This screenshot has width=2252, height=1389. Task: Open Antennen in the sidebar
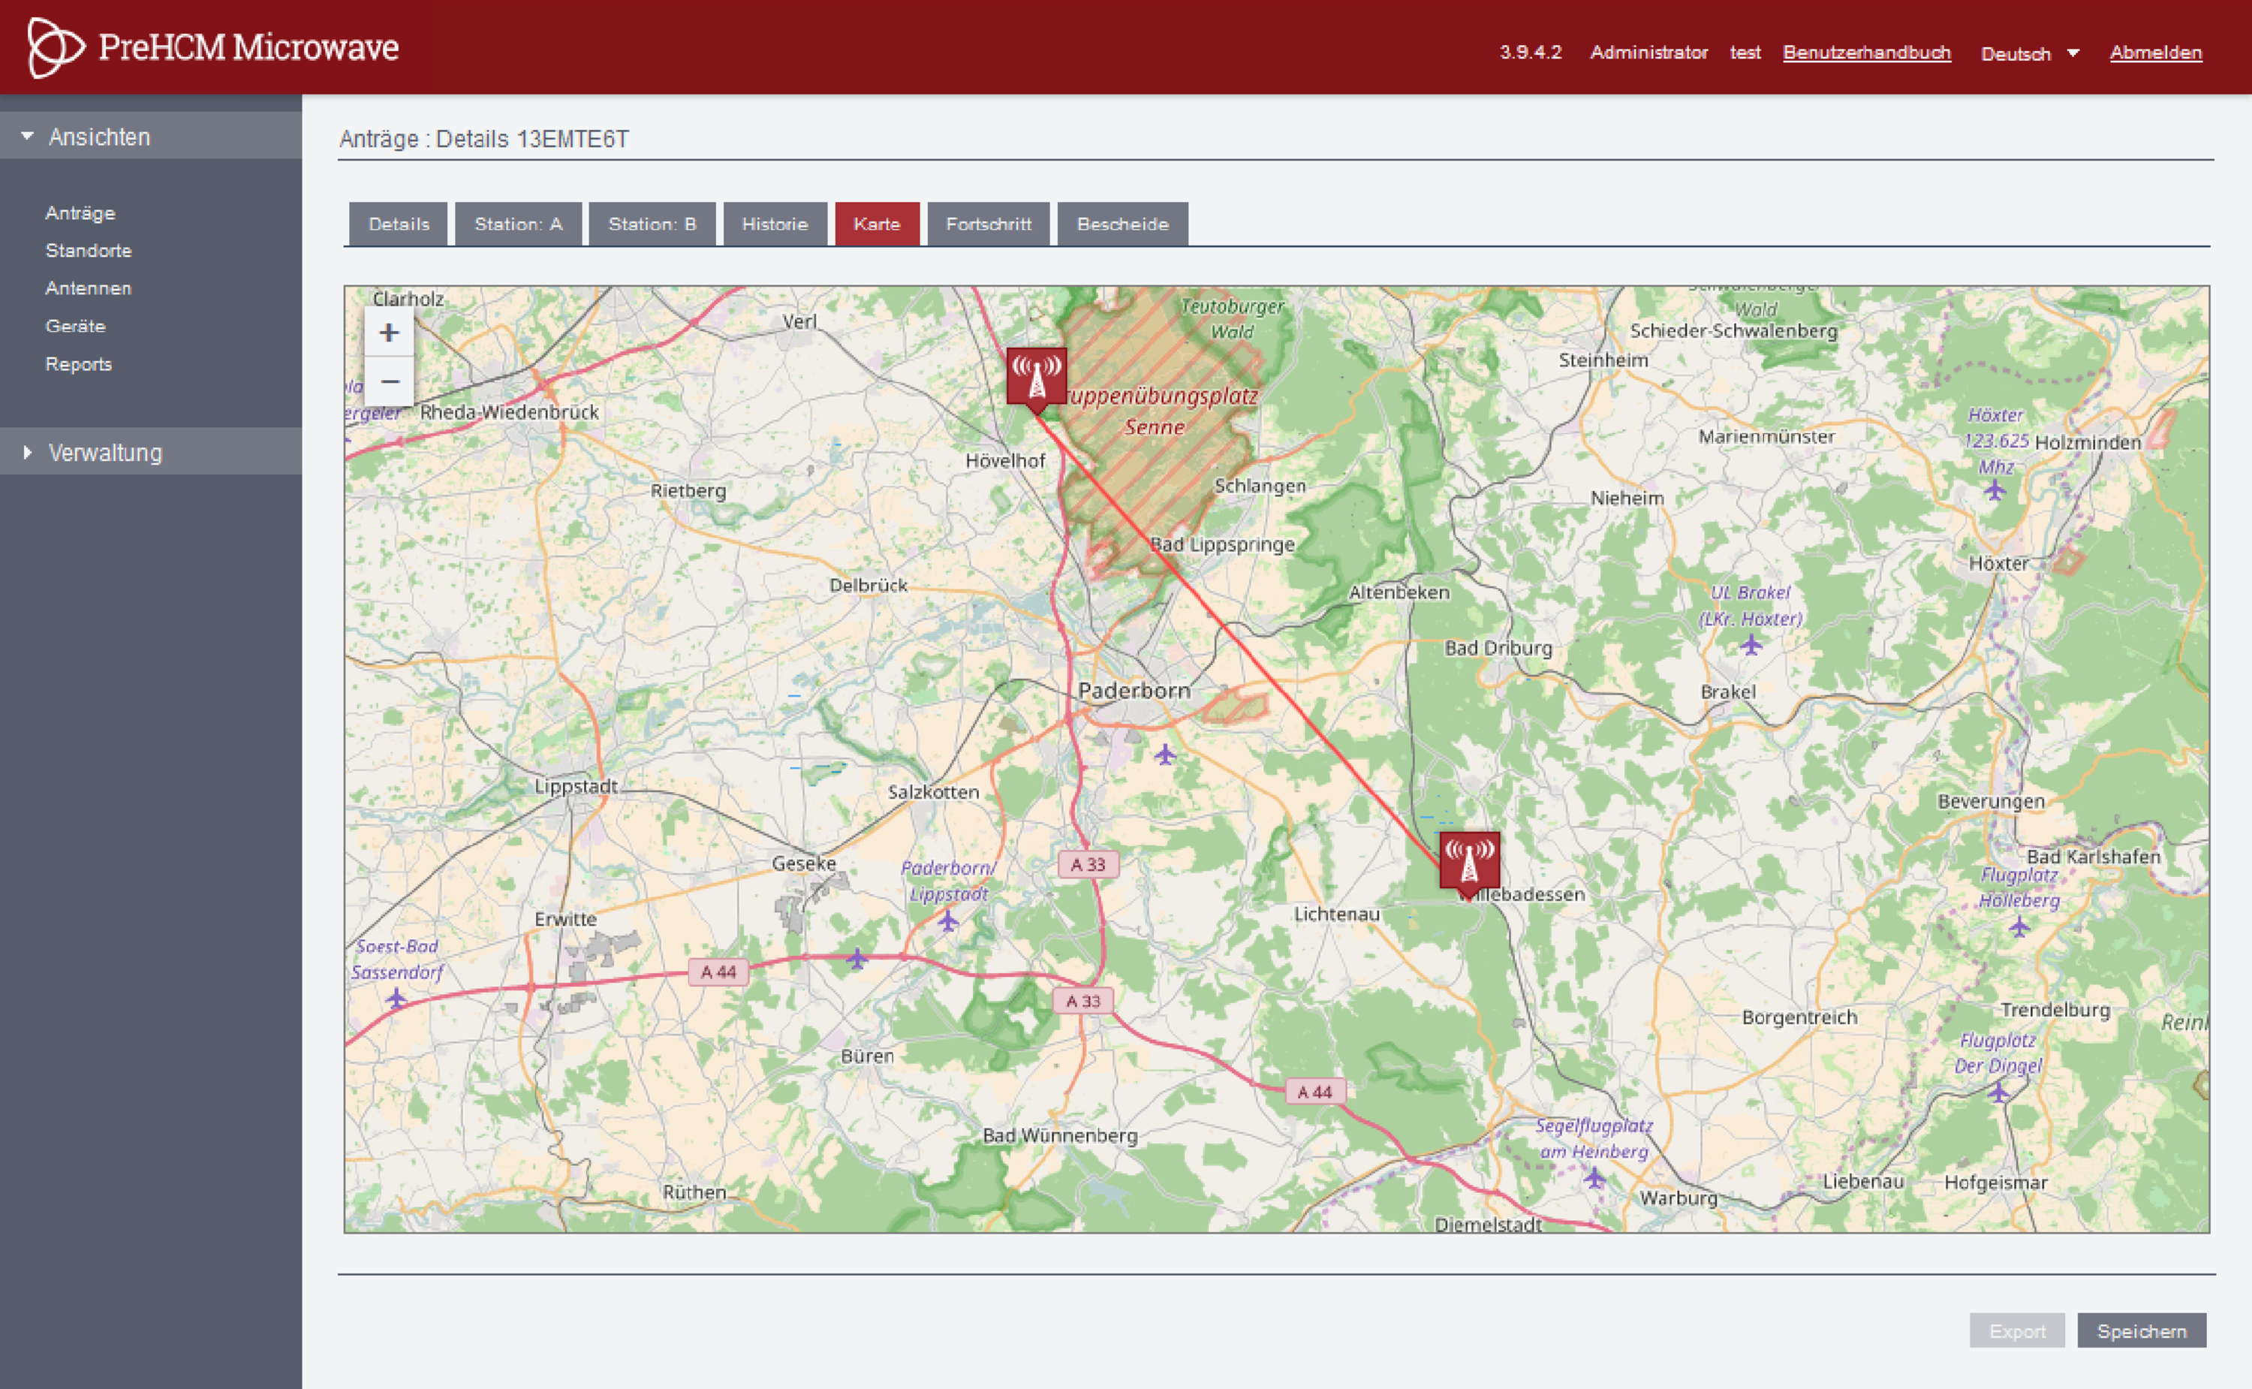tap(88, 288)
